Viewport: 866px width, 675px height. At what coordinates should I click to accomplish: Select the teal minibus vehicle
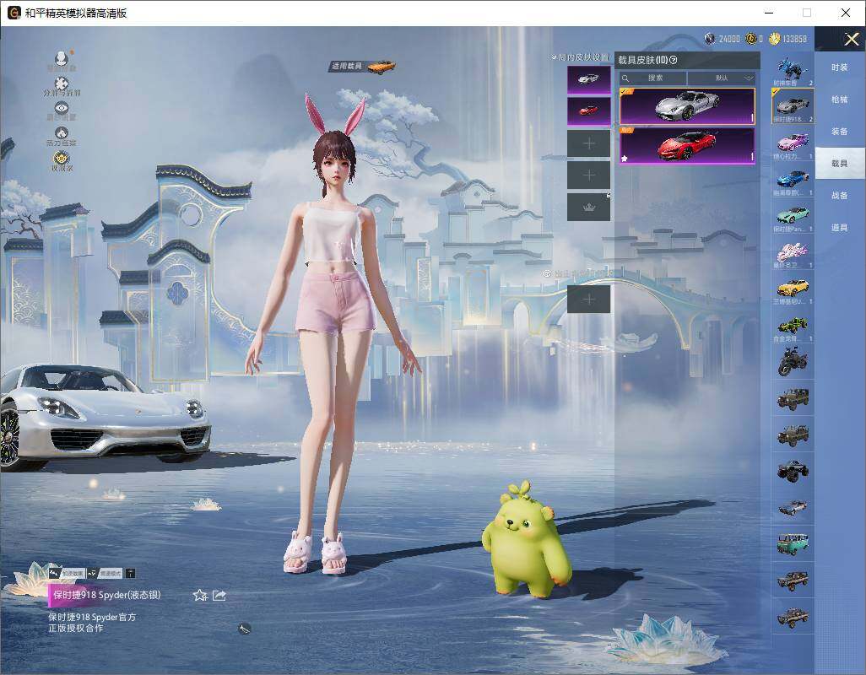point(793,543)
